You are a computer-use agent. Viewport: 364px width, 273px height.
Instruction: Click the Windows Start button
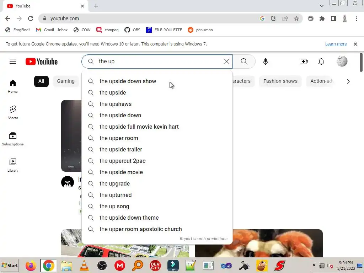[x=10, y=266]
